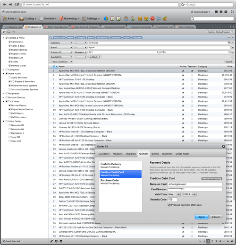
Task: Open the In Stock availability dropdown
Action: click(x=95, y=57)
